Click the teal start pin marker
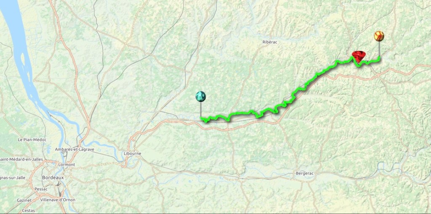The height and width of the screenshot is (214, 431). point(201,96)
